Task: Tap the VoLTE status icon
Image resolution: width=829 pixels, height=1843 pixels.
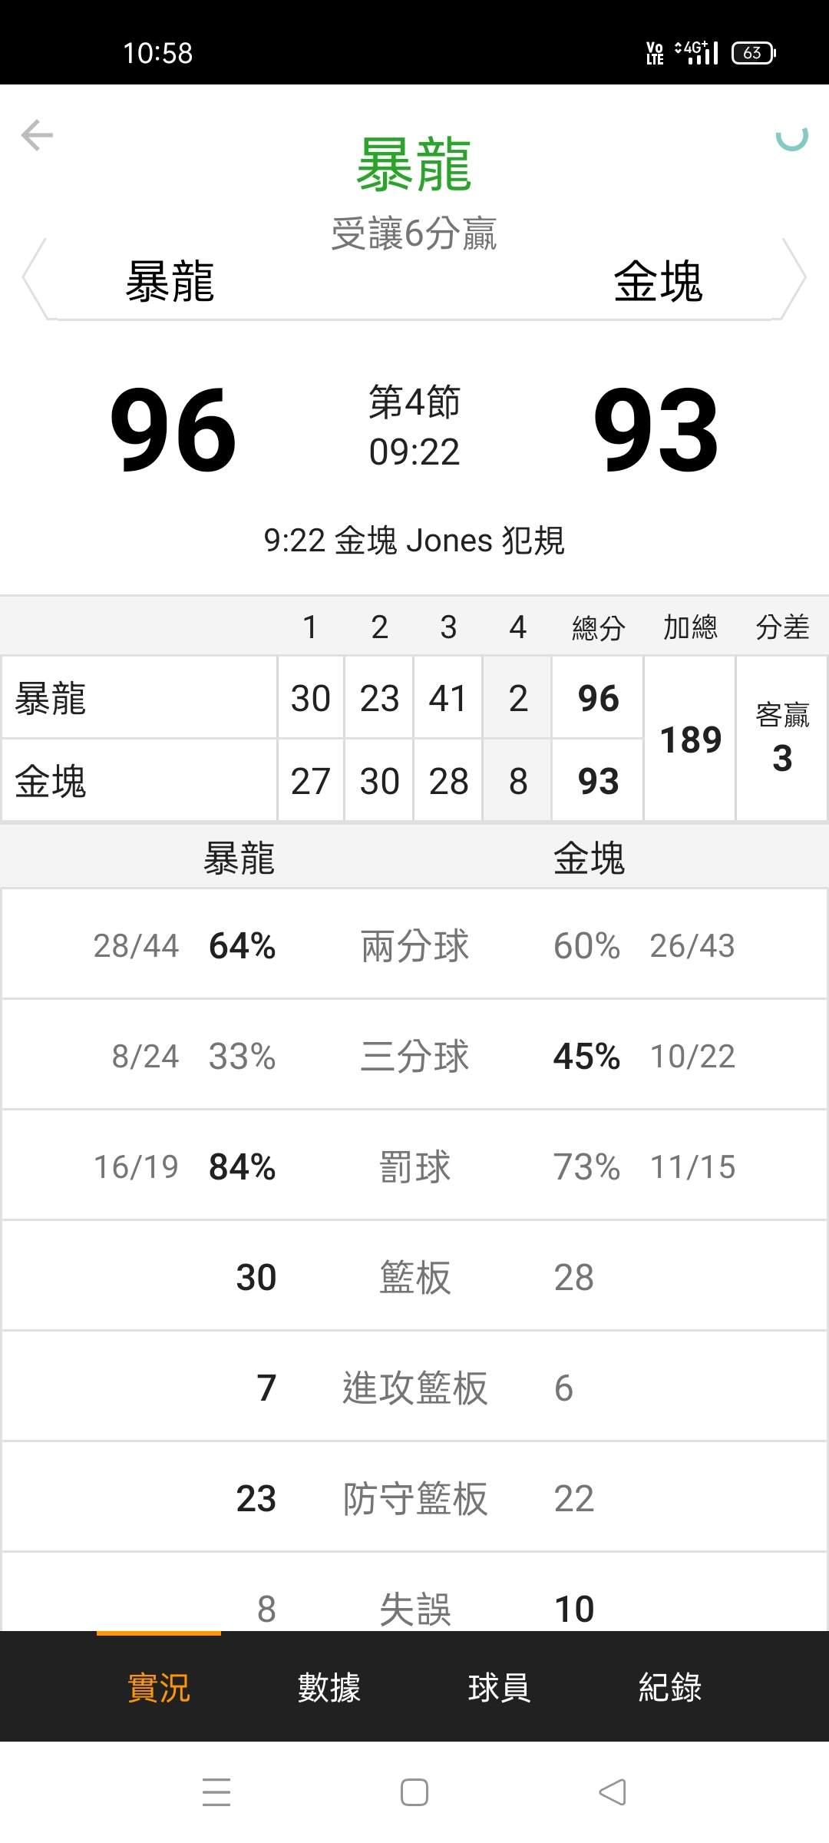Action: tap(655, 53)
